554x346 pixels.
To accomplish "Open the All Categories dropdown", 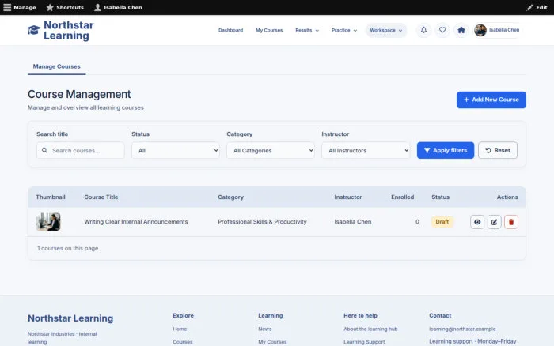I will pos(271,151).
